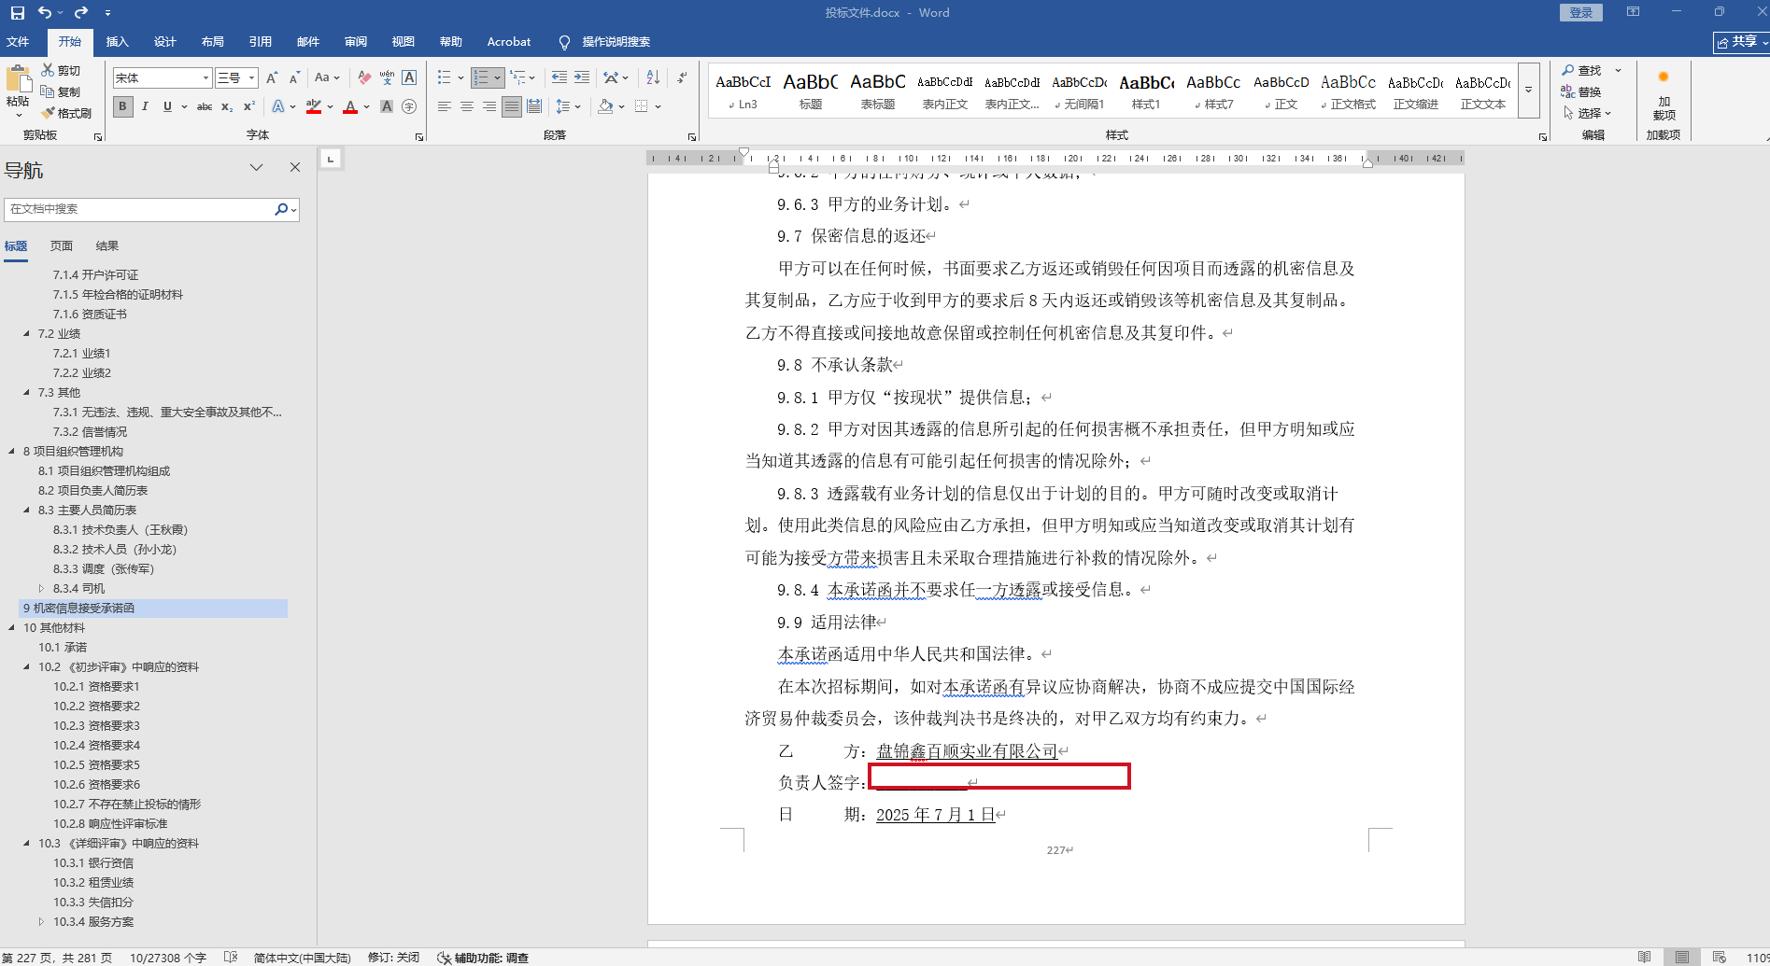Apply the red font color swatch
Viewport: 1770px width, 966px height.
point(350,107)
